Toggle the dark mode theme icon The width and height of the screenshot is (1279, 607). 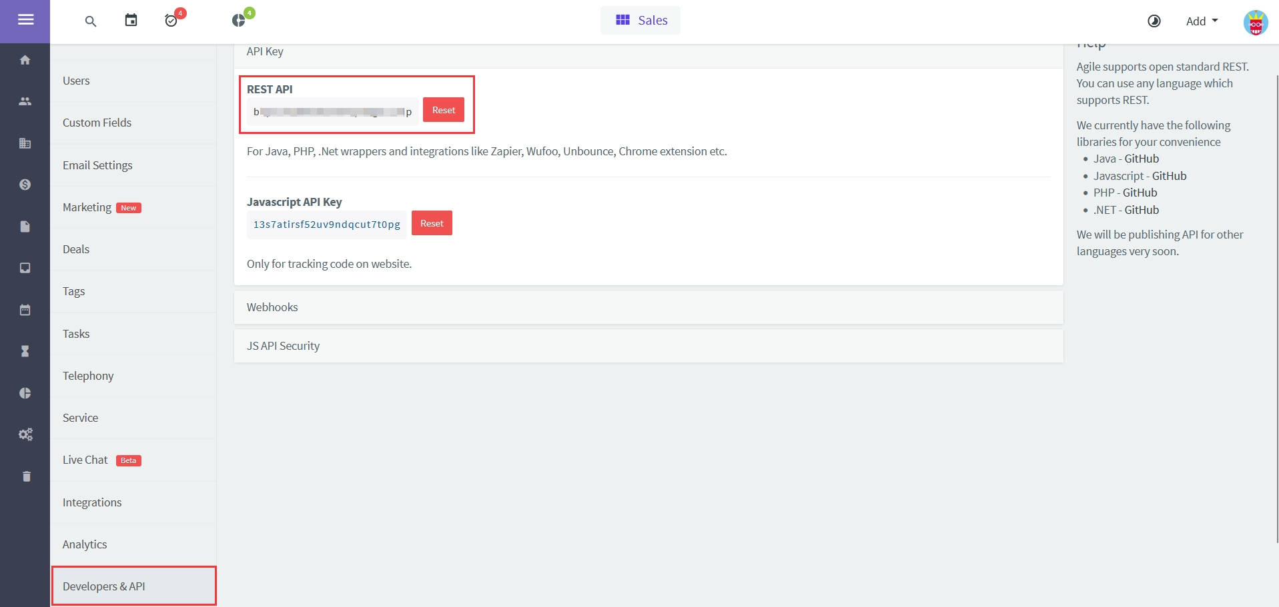[1154, 21]
